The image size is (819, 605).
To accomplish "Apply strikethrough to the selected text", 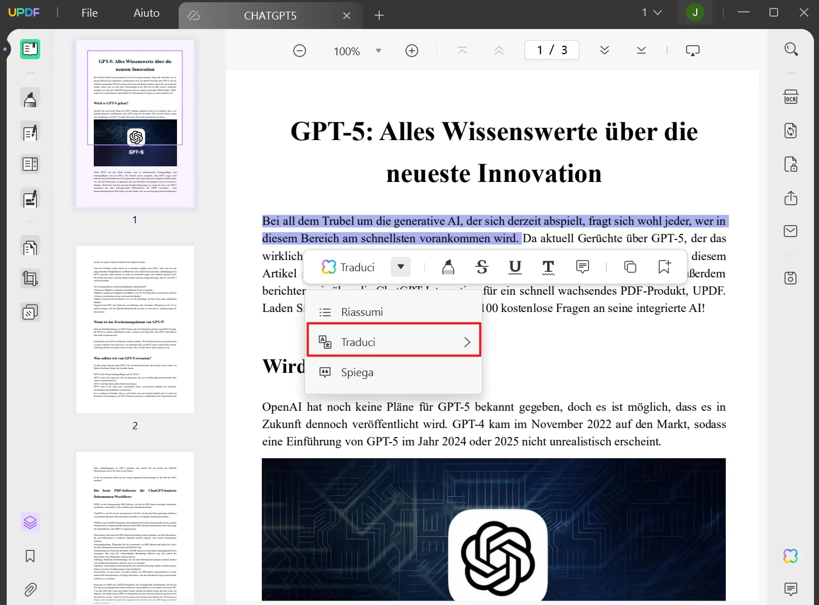I will click(482, 267).
